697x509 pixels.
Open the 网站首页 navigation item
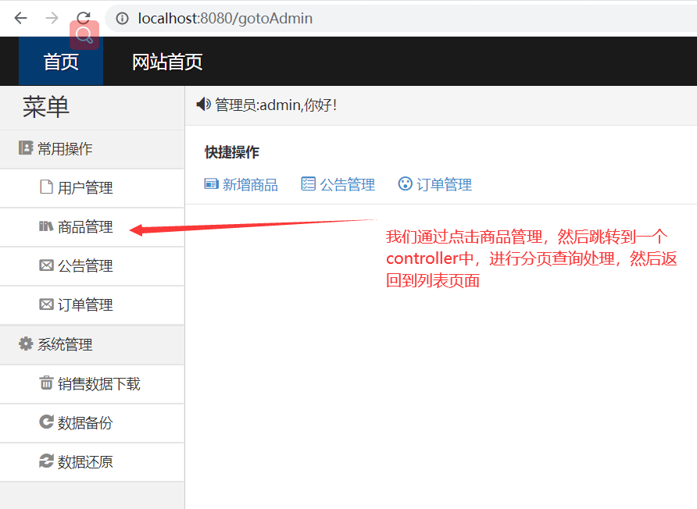point(167,62)
